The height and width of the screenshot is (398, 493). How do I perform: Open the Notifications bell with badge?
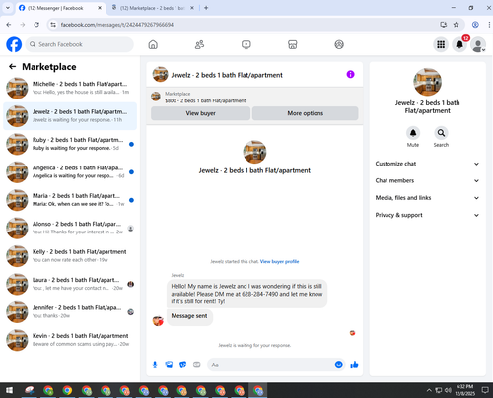click(459, 44)
